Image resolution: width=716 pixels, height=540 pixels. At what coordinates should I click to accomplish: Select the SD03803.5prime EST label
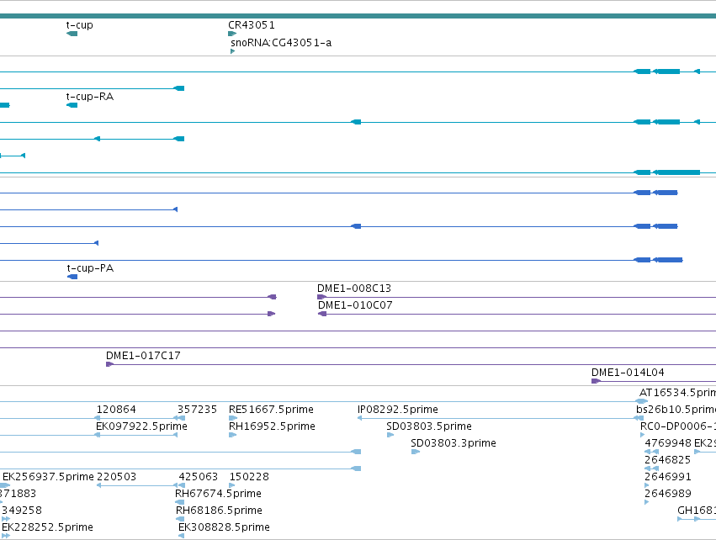pos(429,426)
